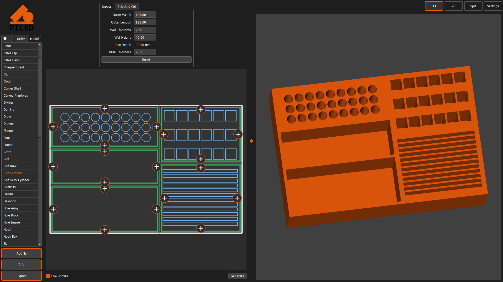Click the PILED logo
Viewport: 503px width, 282px height.
point(22,17)
